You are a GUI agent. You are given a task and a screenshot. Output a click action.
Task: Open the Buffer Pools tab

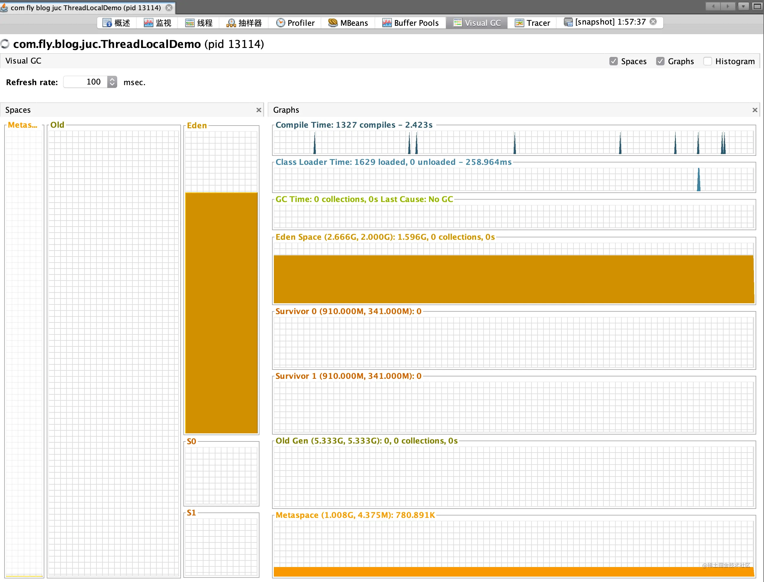pos(410,23)
